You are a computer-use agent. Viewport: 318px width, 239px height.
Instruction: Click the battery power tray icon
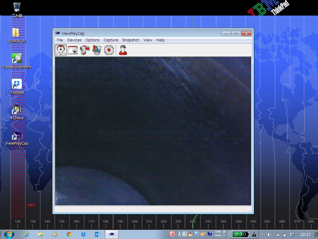[284, 235]
